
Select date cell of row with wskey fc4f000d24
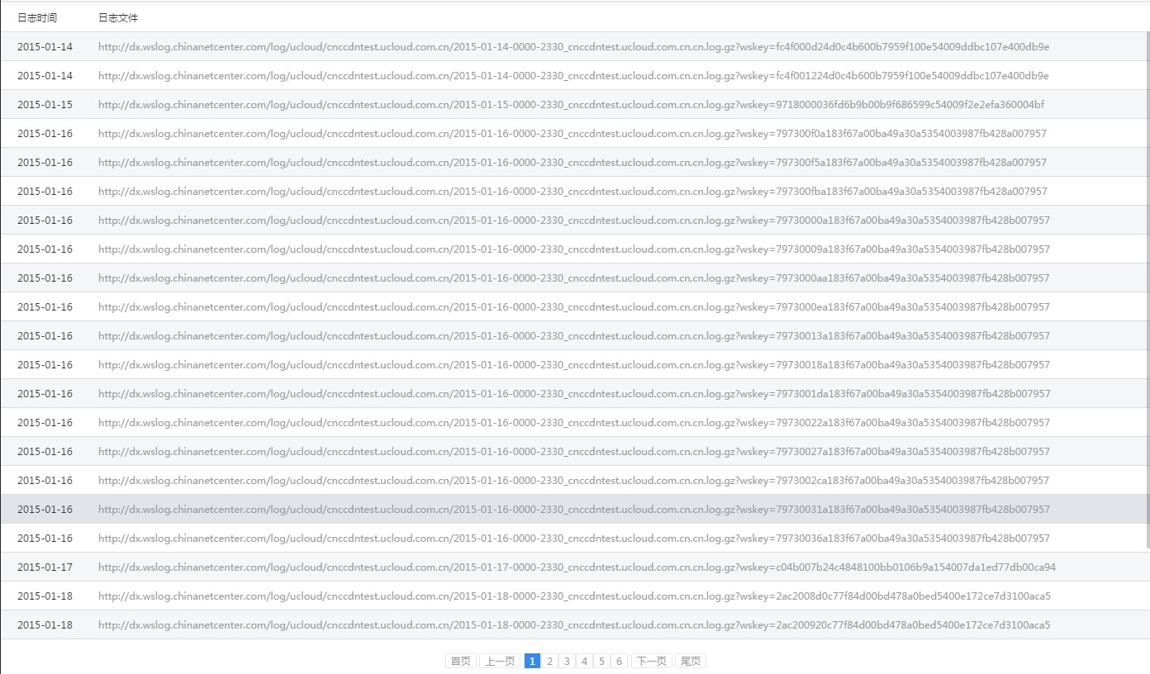(x=45, y=47)
